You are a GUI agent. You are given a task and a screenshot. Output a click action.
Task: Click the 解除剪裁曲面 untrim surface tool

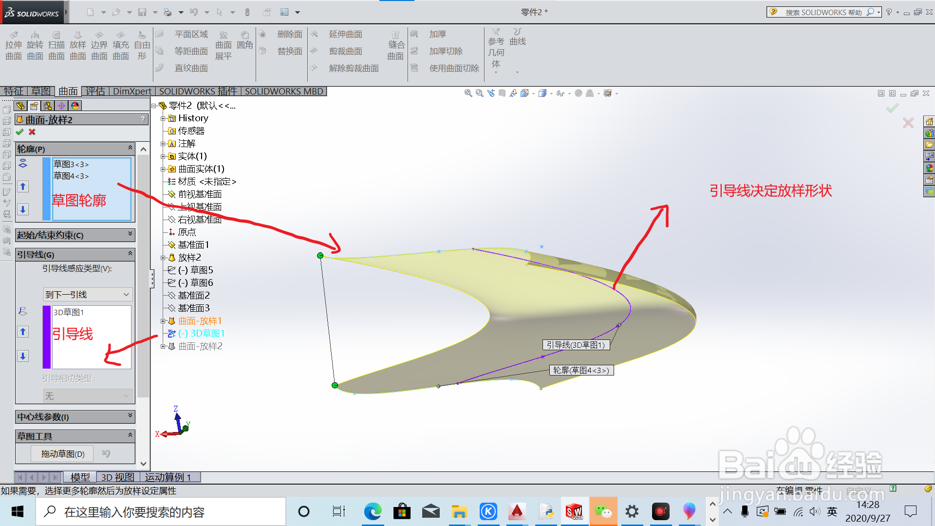345,68
